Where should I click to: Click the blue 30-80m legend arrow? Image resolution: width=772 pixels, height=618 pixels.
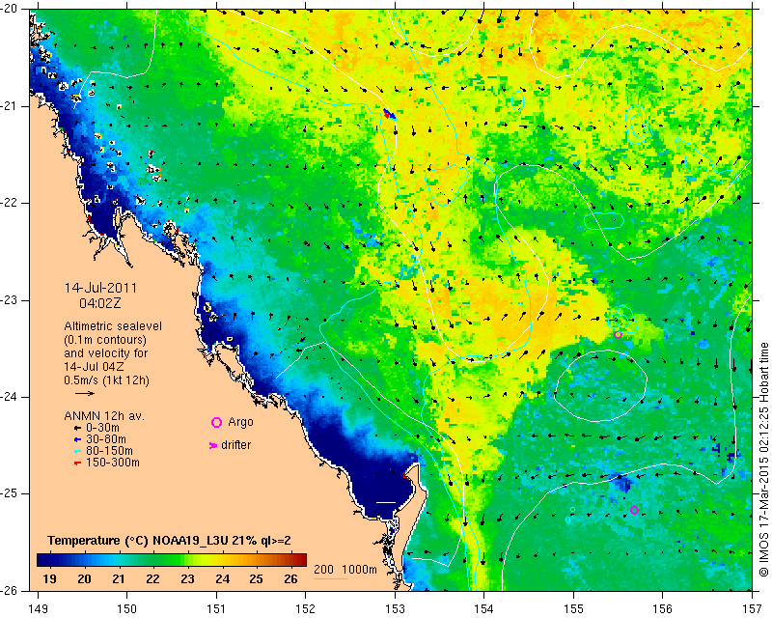pos(77,439)
